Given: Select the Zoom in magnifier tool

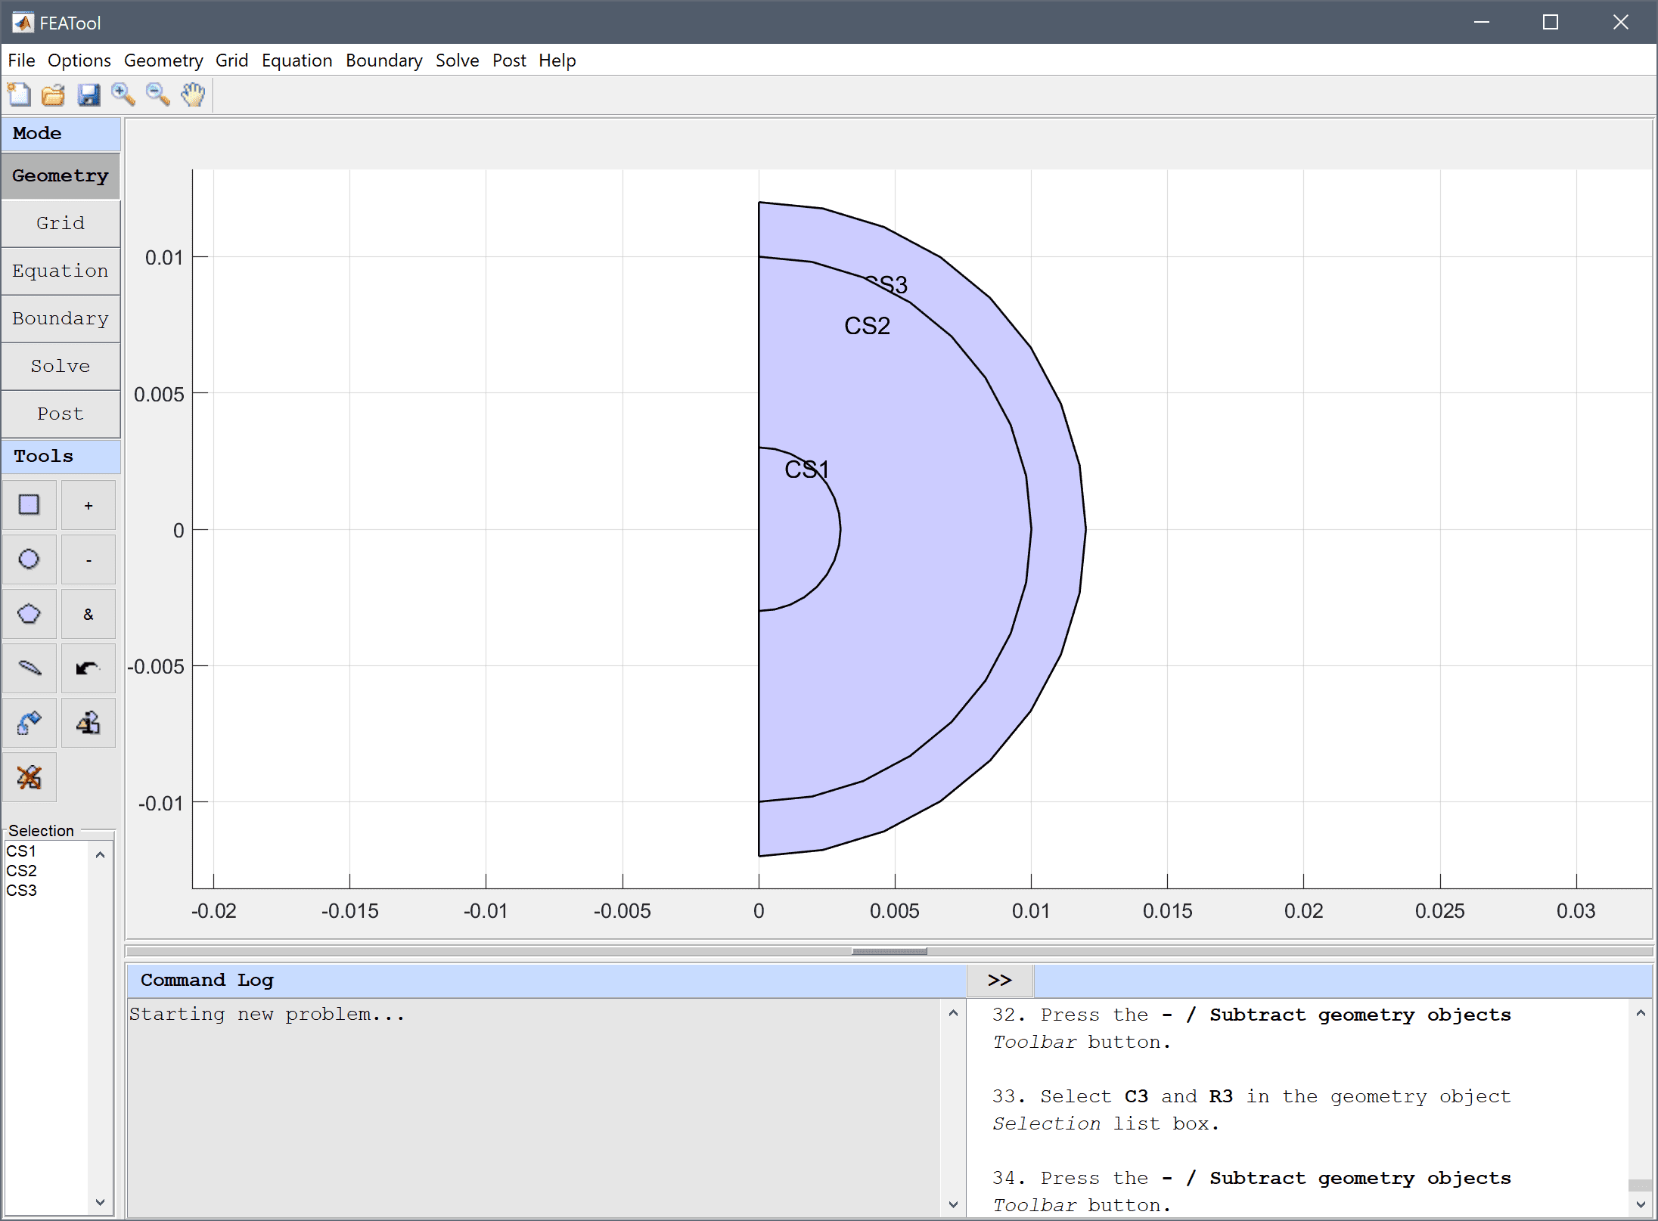Looking at the screenshot, I should (x=123, y=95).
